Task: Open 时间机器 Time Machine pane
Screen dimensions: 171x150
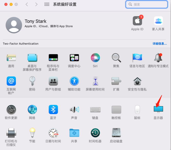Action: click(95, 133)
